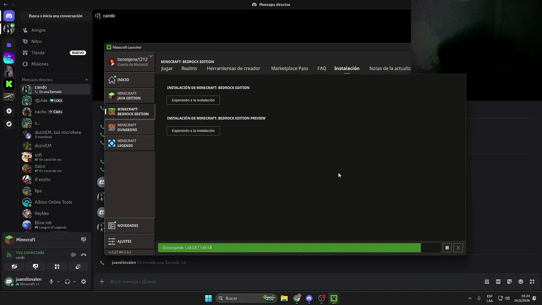Open direct message with lipe

point(55,191)
